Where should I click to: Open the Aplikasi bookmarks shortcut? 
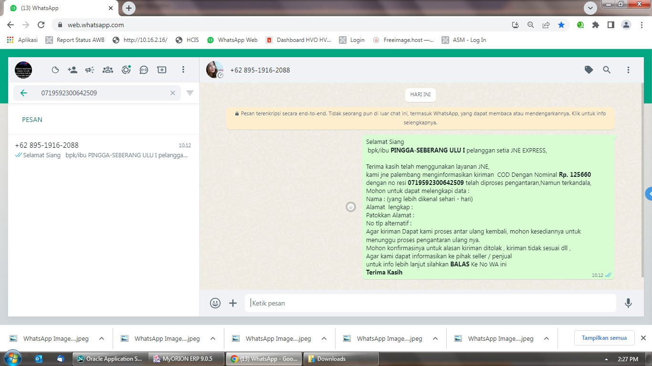point(22,40)
